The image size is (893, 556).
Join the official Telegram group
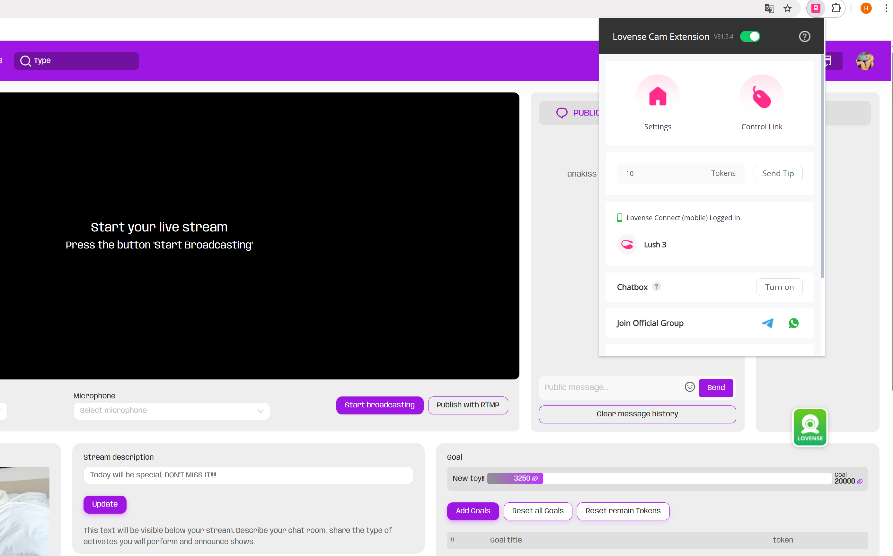(x=767, y=323)
